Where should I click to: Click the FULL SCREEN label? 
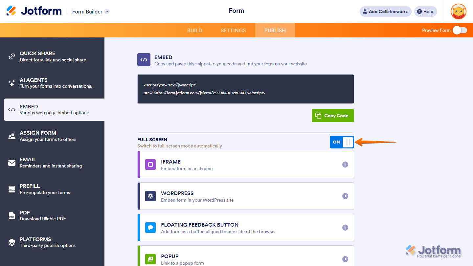pyautogui.click(x=152, y=140)
